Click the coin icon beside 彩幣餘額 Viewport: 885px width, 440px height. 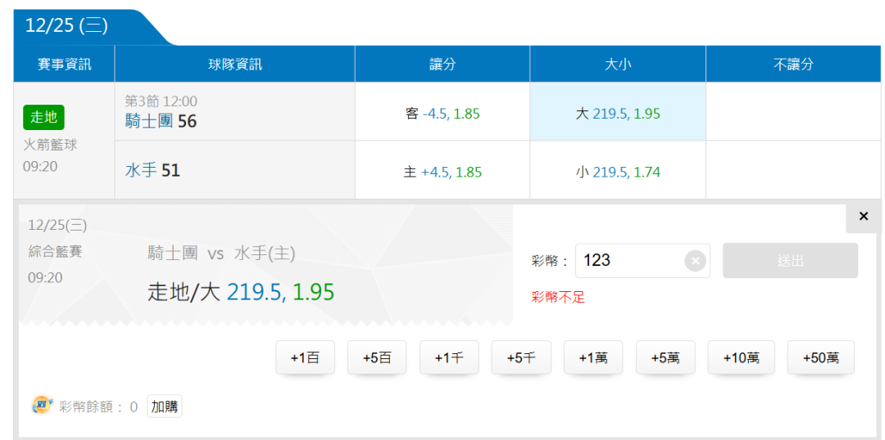point(41,406)
